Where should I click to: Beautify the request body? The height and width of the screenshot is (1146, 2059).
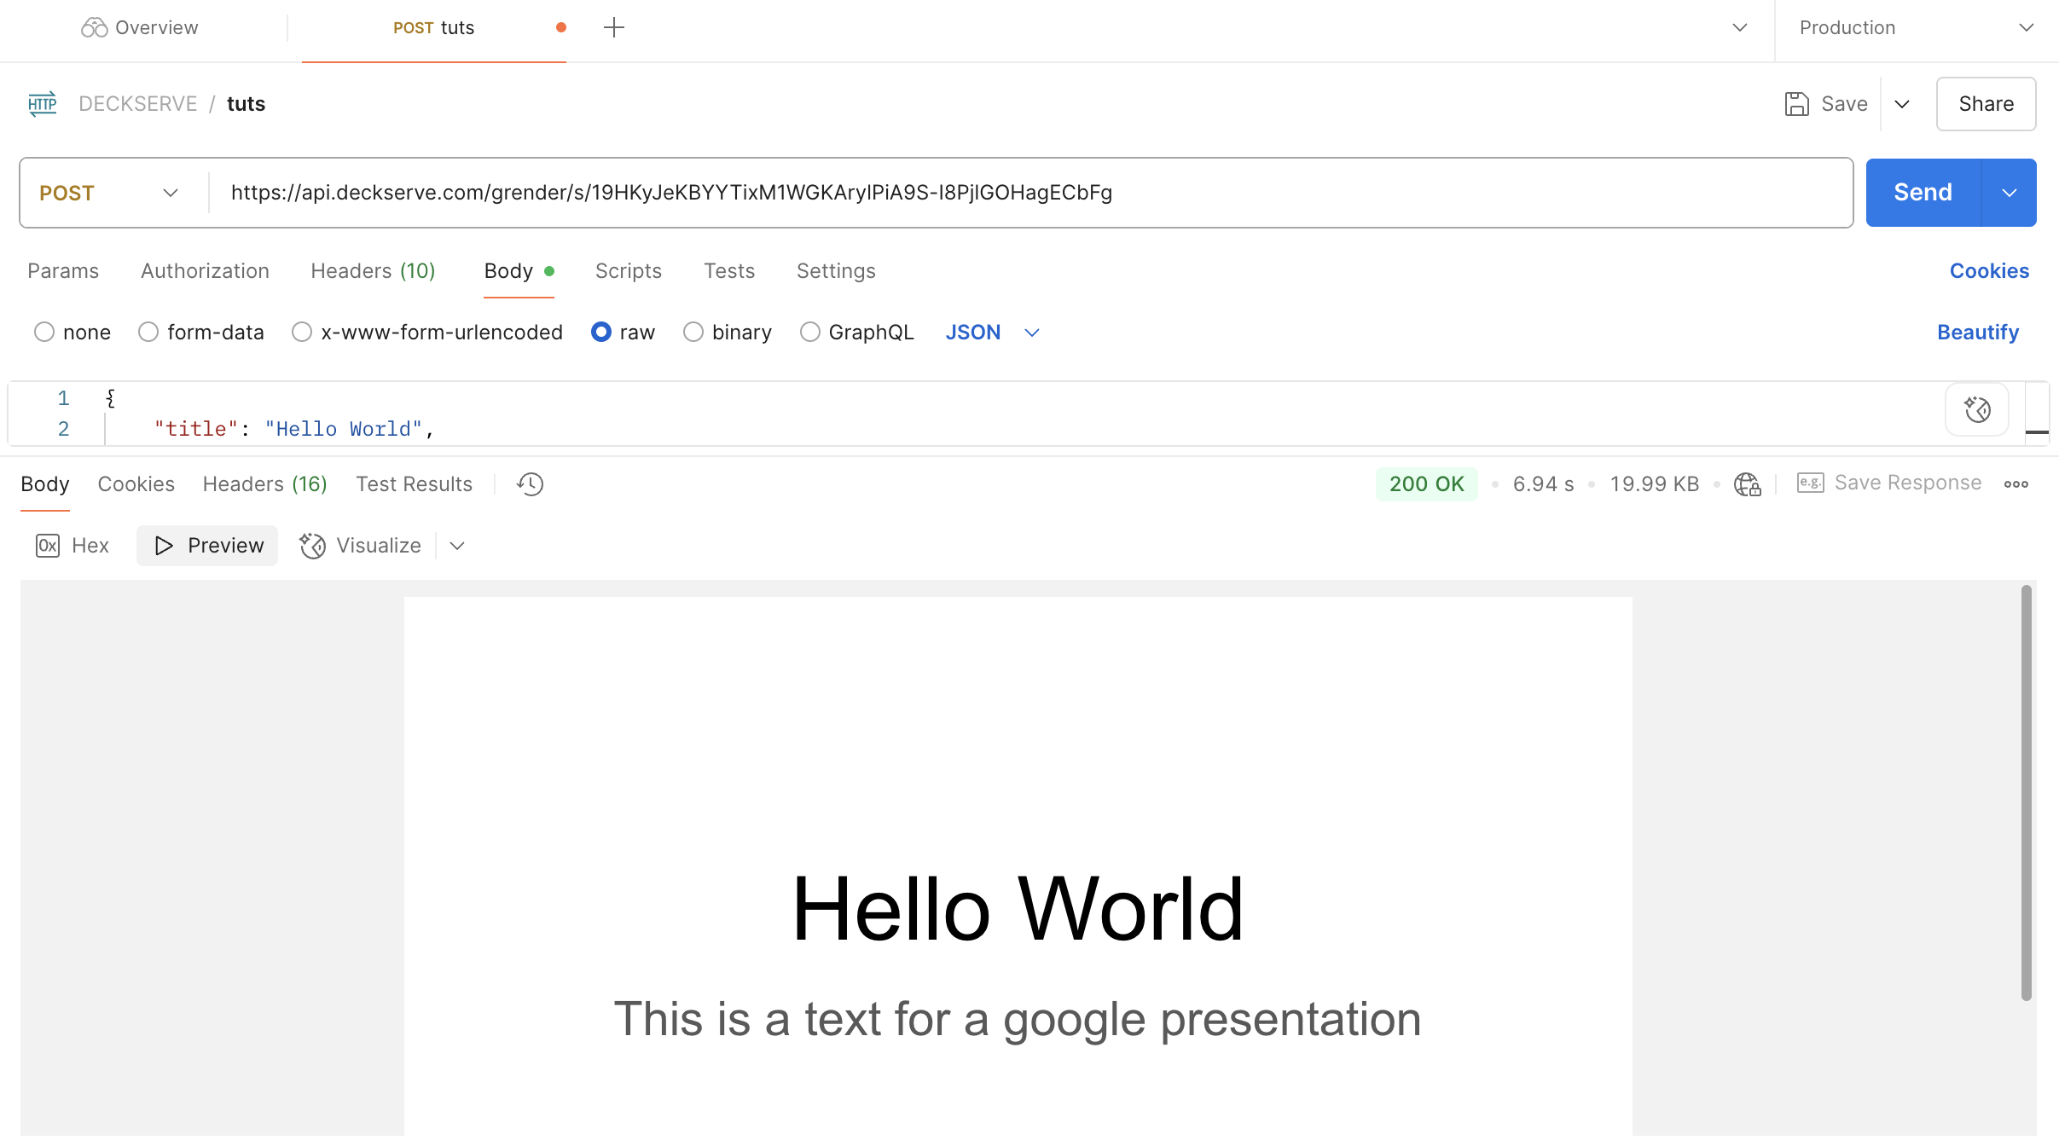pyautogui.click(x=1978, y=333)
